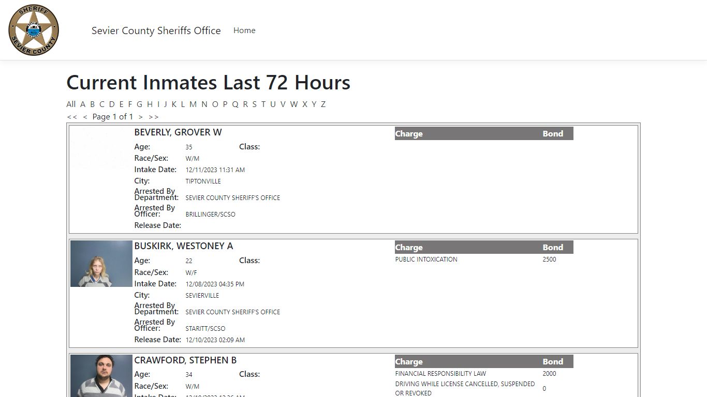Filter inmates by letter X
This screenshot has height=397, width=707.
pos(305,104)
